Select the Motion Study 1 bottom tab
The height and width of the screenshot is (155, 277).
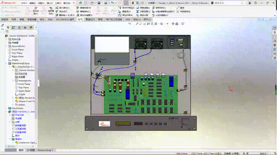click(x=45, y=150)
